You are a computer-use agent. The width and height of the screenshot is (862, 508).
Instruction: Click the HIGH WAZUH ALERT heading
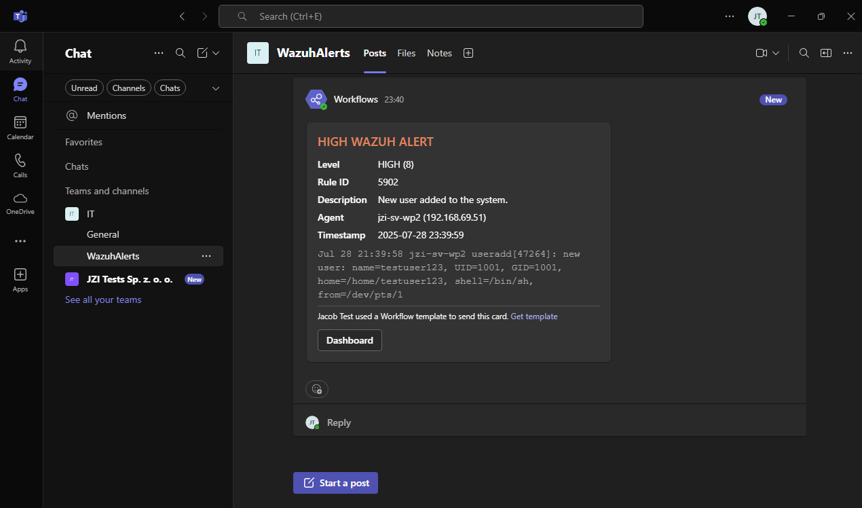click(375, 142)
